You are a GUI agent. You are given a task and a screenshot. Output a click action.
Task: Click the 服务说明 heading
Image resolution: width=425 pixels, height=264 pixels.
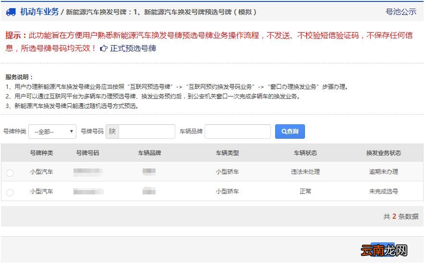(19, 77)
